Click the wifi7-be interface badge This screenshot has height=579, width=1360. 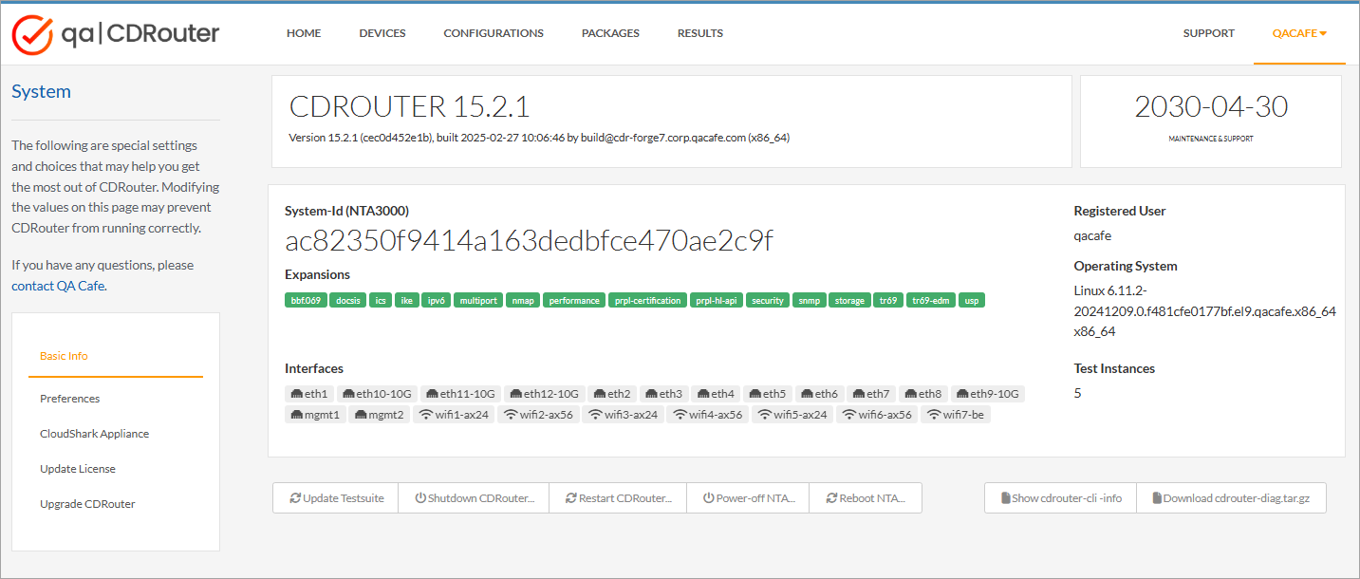(x=956, y=414)
